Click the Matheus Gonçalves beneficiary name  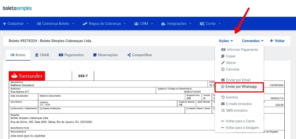(22, 85)
